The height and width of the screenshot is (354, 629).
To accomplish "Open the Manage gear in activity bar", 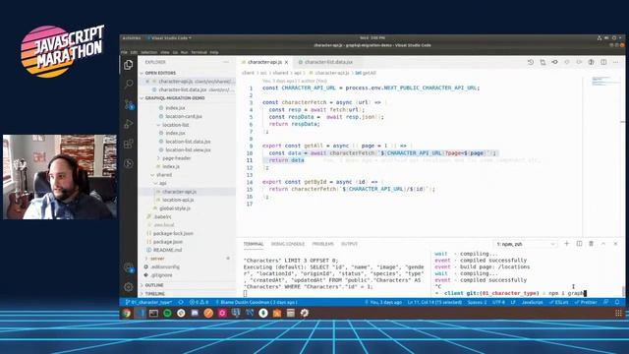I will [129, 287].
